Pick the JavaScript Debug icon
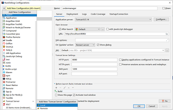The width and height of the screenshot is (173, 110). 4,56
